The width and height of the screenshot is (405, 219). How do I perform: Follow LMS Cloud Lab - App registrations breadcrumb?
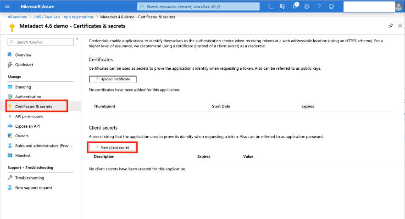click(x=64, y=17)
